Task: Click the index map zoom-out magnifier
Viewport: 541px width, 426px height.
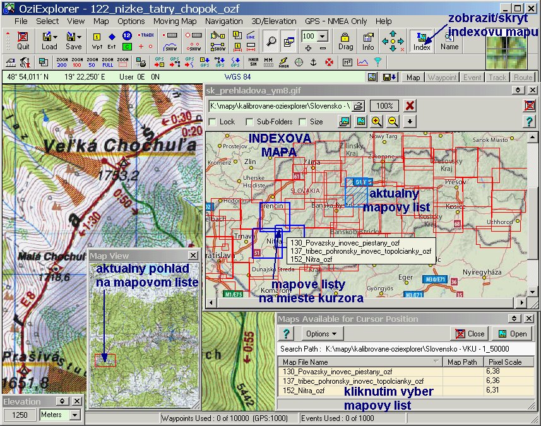Action: tap(393, 121)
